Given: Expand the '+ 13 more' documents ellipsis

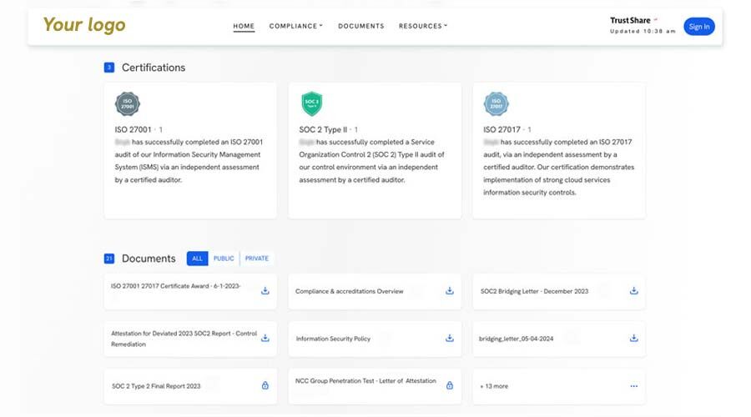Looking at the screenshot, I should tap(633, 386).
